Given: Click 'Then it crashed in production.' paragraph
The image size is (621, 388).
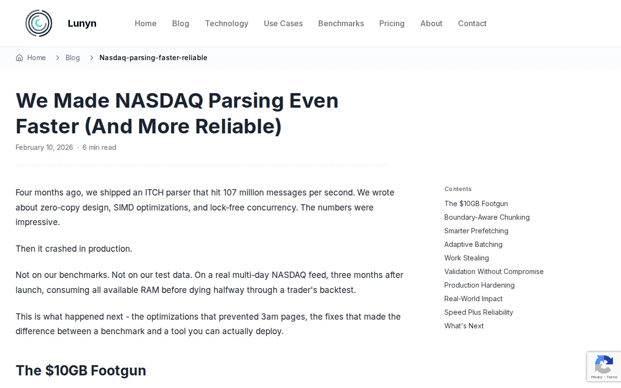Looking at the screenshot, I should (x=74, y=249).
